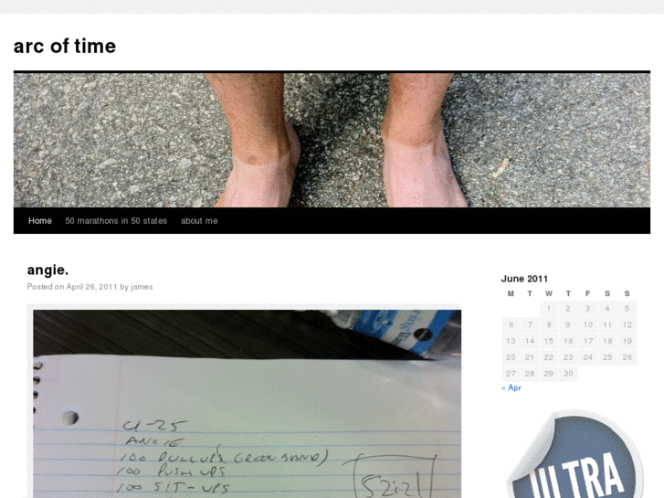Image resolution: width=664 pixels, height=498 pixels.
Task: Select day 15 in June calendar
Action: coord(549,341)
